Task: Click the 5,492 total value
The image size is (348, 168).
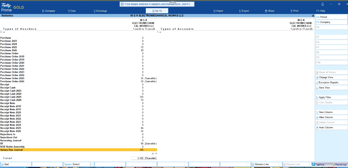Action: coord(140,158)
